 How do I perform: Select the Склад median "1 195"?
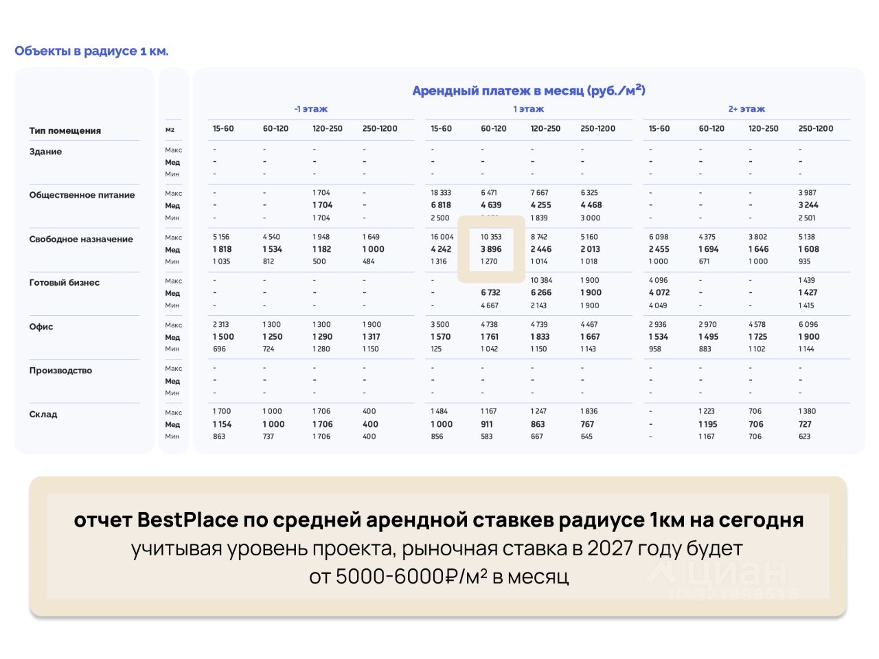[x=708, y=424]
